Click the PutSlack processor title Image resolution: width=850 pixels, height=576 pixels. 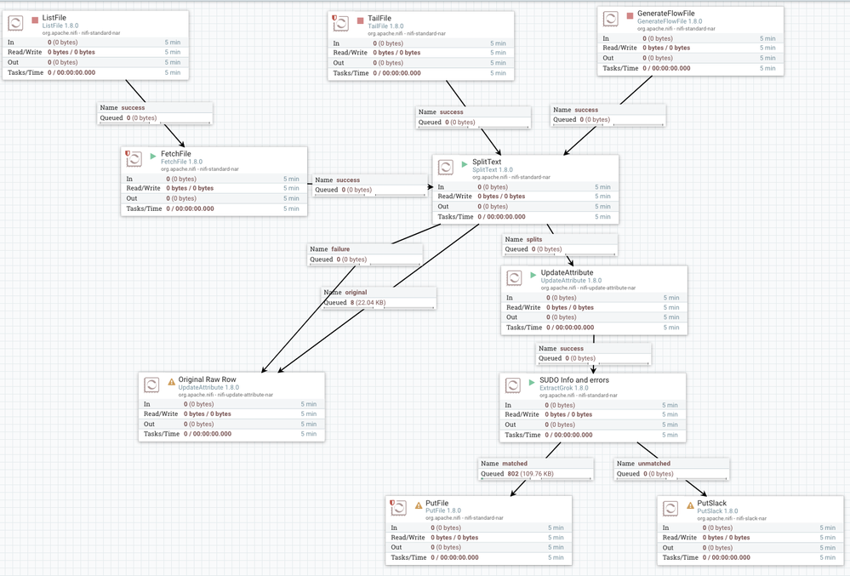[x=712, y=504]
